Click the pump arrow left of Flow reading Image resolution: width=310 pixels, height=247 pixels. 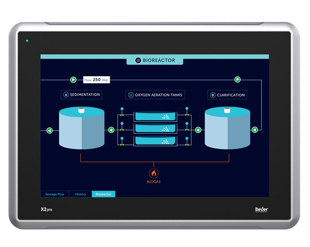point(73,80)
